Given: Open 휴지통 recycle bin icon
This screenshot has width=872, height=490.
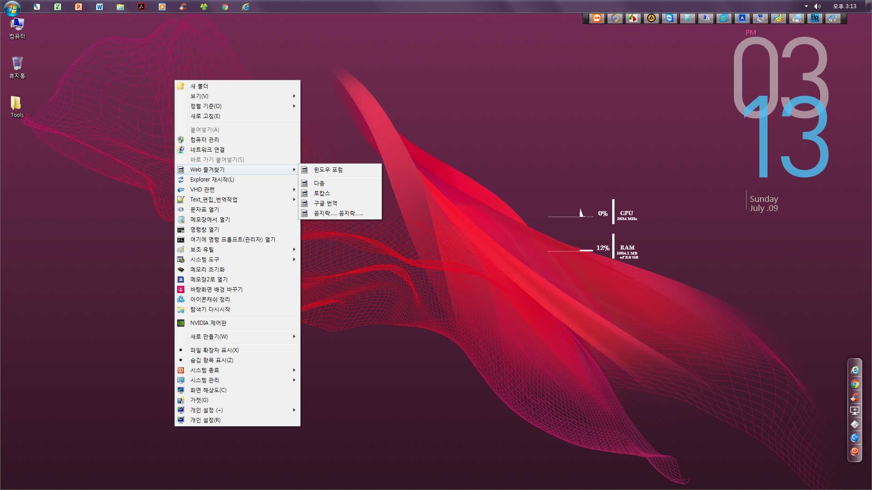Looking at the screenshot, I should pyautogui.click(x=17, y=67).
